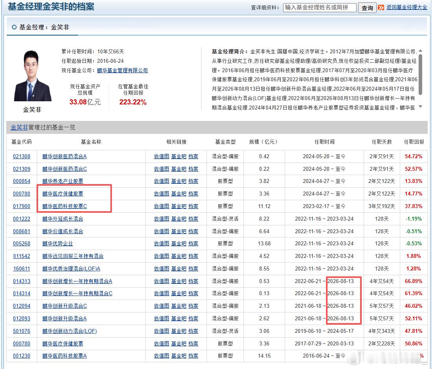Open 鹏华创新增长一年持有期混合A fund page
Screen dimensions: 432x369
pyautogui.click(x=77, y=281)
